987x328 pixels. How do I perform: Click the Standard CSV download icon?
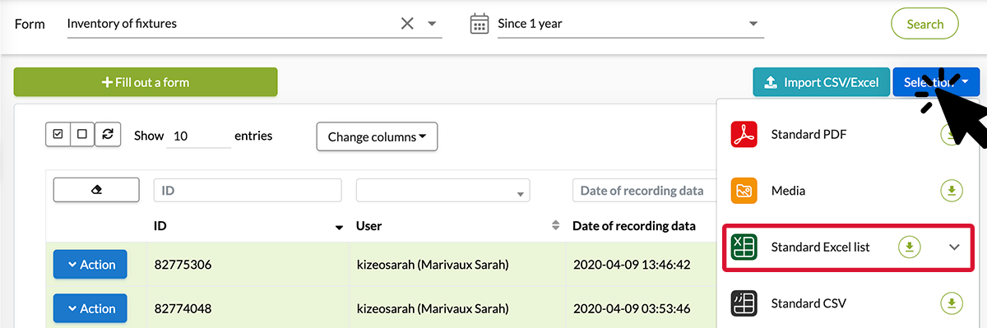coord(951,303)
